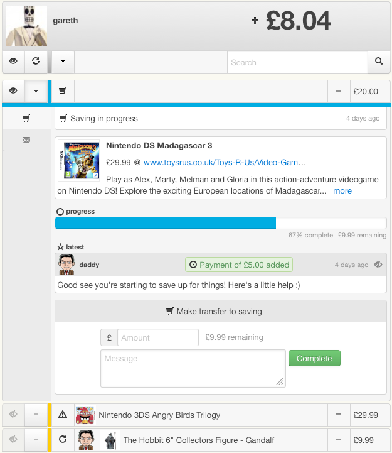The width and height of the screenshot is (392, 453).
Task: Toggle eye icon on the £20.00 saving row
Action: [13, 91]
